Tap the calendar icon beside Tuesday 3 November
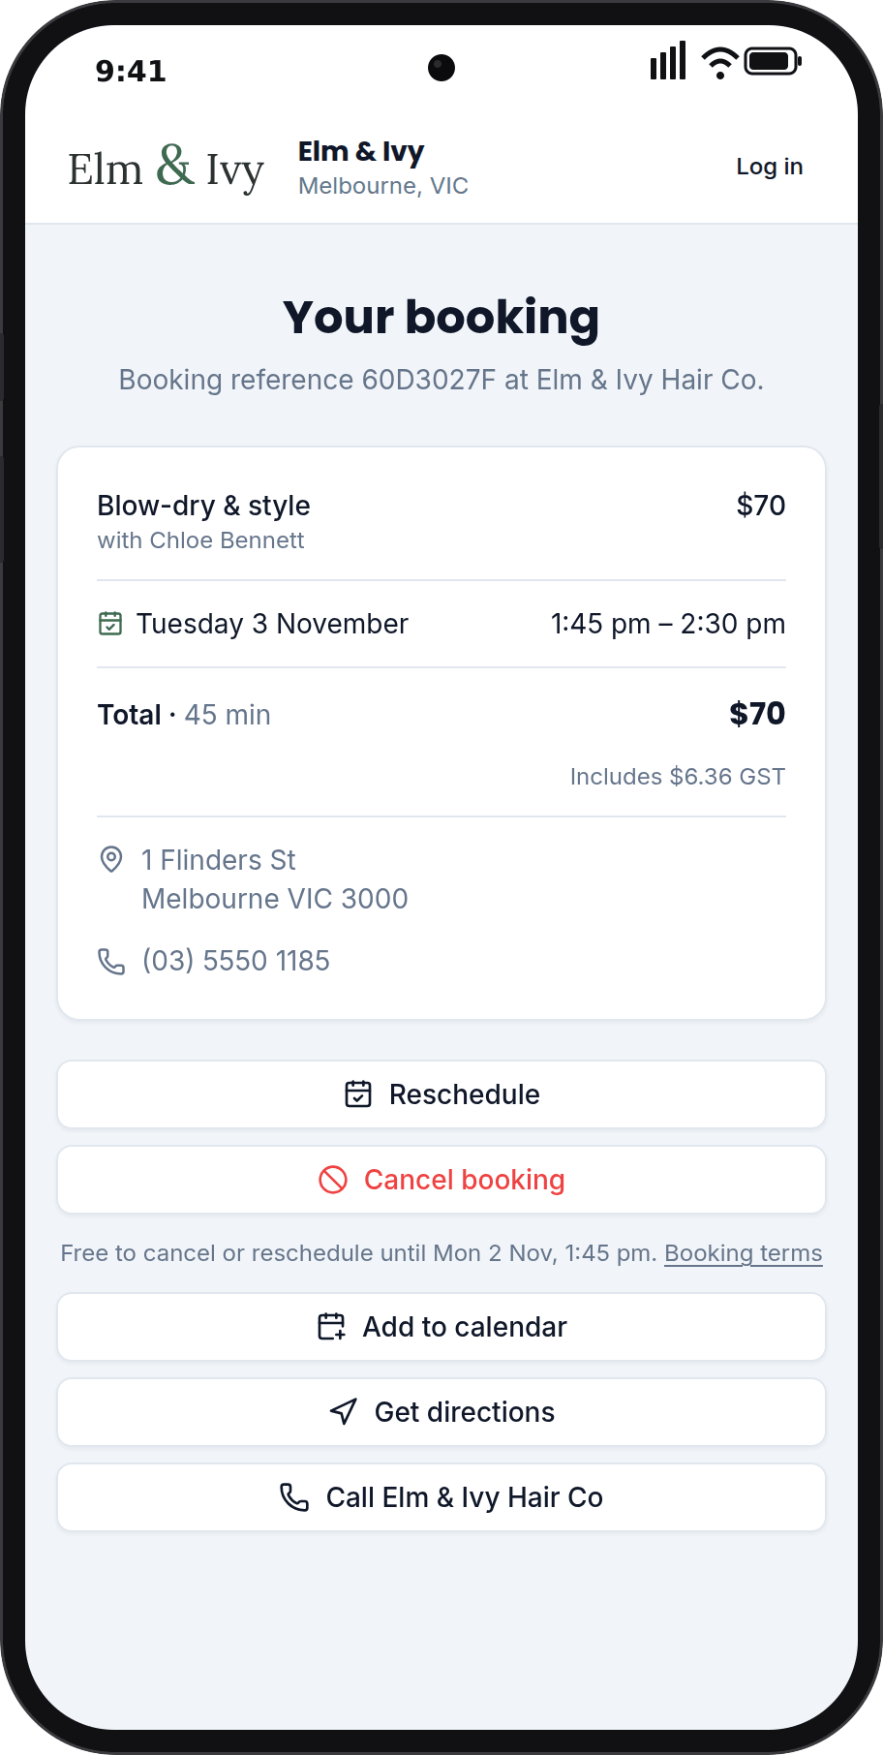Viewport: 883px width, 1755px height. 110,624
